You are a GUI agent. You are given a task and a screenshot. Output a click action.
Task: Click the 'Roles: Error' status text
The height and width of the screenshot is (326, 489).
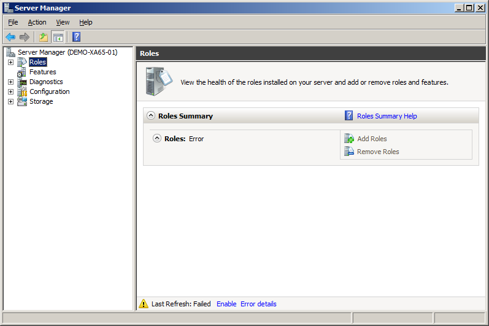[x=184, y=139]
